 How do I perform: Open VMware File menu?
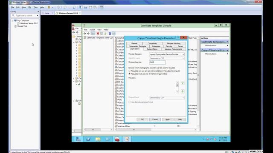coord(12,7)
